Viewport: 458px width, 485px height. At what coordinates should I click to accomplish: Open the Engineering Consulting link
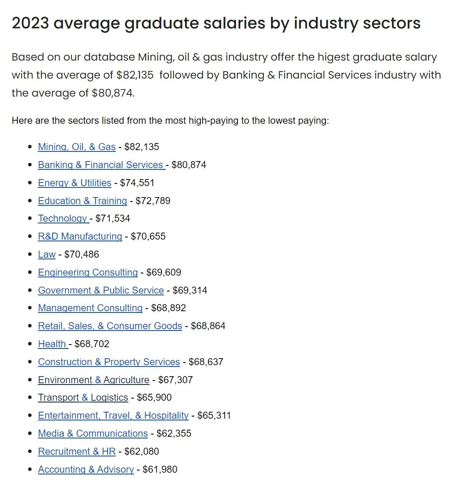click(88, 272)
